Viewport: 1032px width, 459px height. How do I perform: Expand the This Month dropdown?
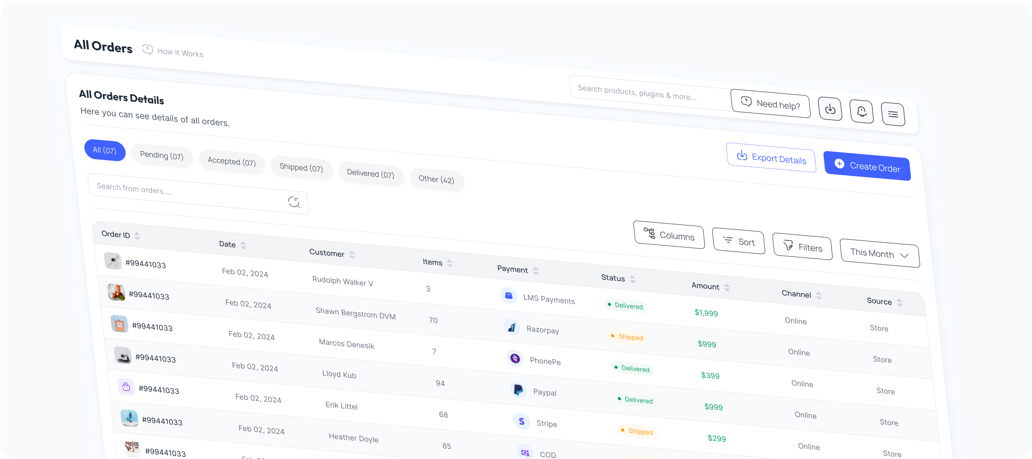click(880, 254)
